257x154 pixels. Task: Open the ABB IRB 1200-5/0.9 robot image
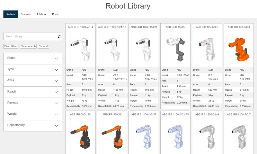pyautogui.click(x=207, y=137)
